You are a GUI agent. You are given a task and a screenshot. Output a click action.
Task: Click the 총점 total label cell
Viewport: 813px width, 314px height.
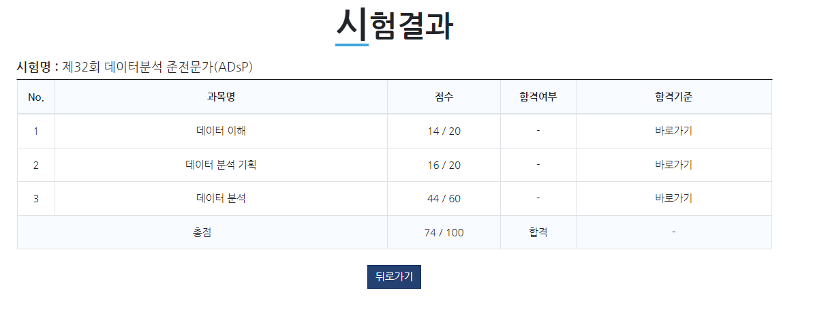tap(202, 233)
